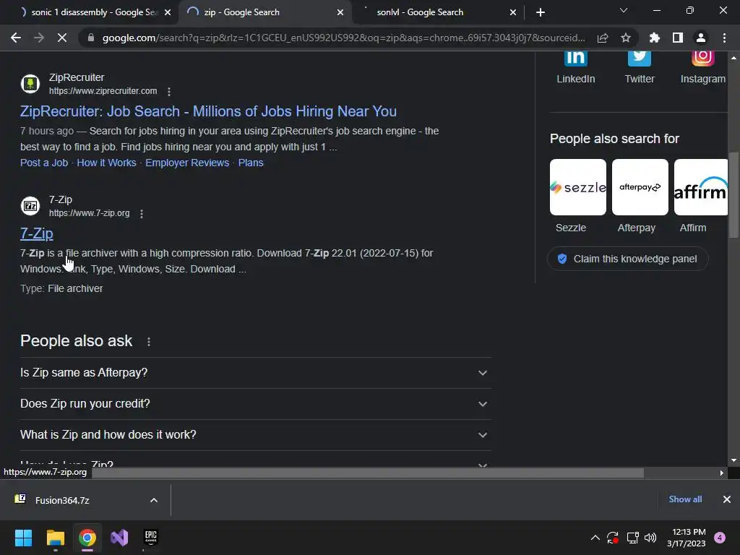The image size is (740, 555).
Task: Show hidden system tray icons
Action: click(x=595, y=538)
